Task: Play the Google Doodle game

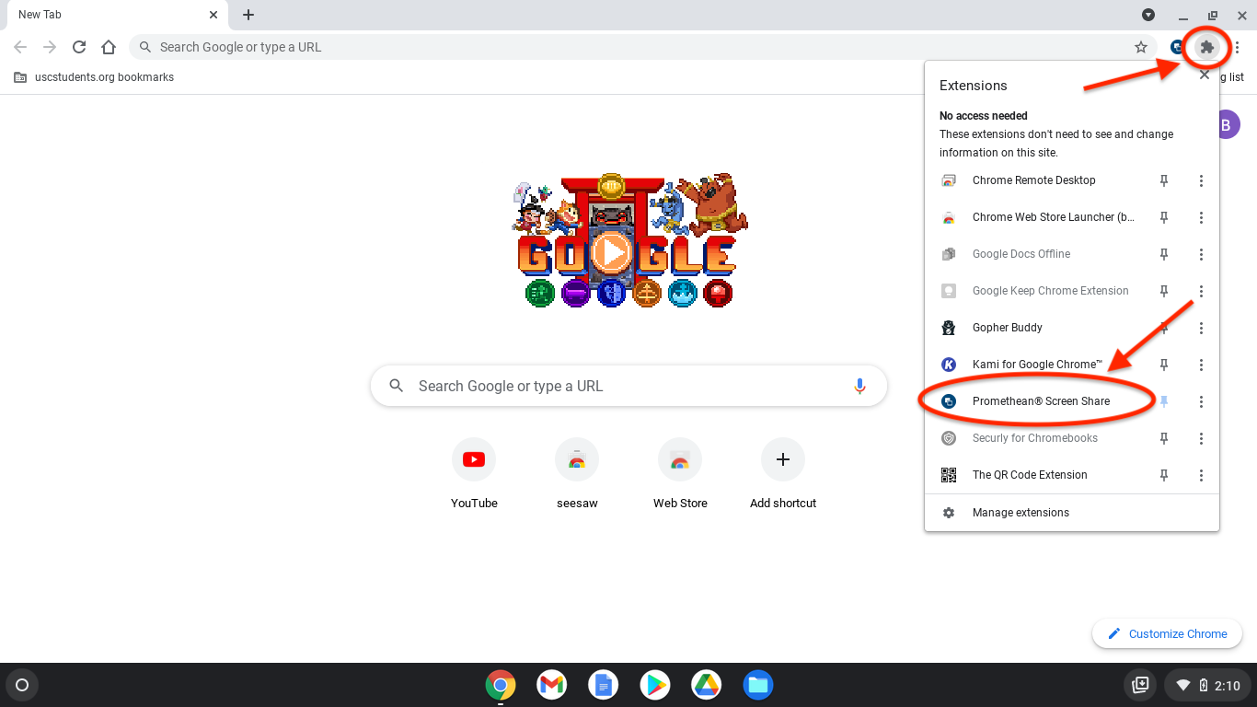Action: pyautogui.click(x=611, y=252)
